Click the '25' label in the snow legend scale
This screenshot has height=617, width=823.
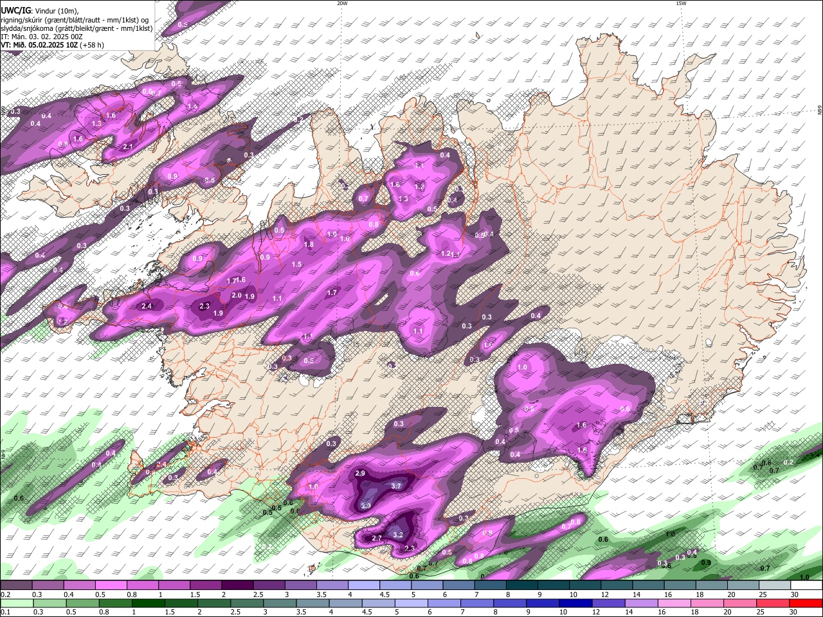tap(763, 594)
